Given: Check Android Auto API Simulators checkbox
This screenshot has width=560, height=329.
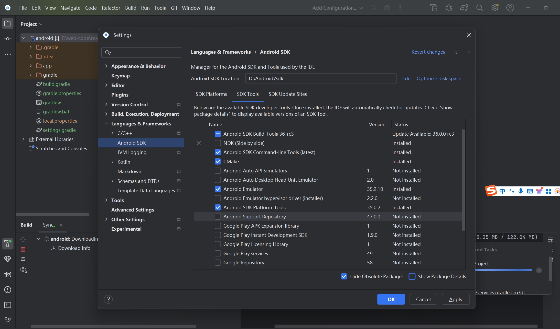Looking at the screenshot, I should pos(218,171).
